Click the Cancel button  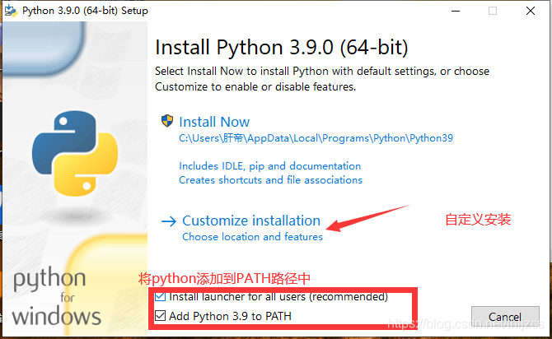(x=505, y=317)
